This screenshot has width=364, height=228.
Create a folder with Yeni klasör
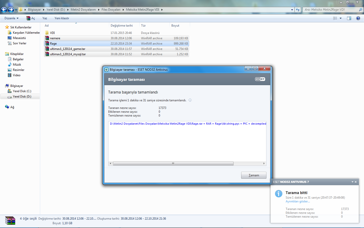(62, 18)
